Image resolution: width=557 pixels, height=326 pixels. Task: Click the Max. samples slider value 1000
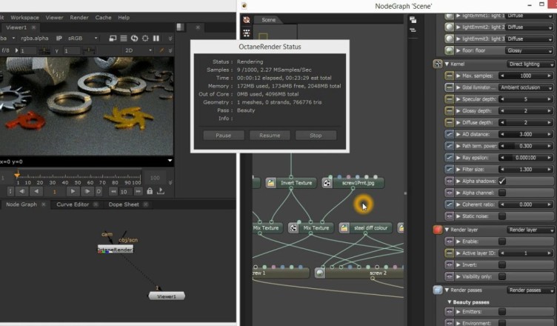click(525, 76)
